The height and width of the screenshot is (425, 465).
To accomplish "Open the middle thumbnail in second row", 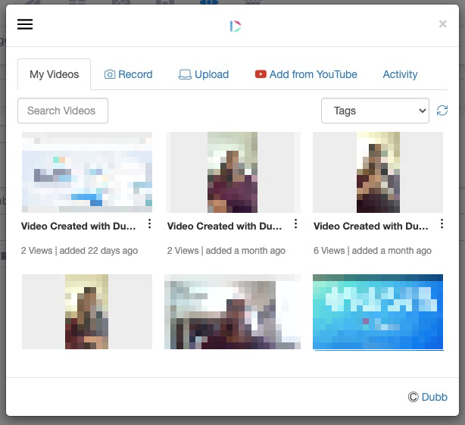I will click(232, 312).
